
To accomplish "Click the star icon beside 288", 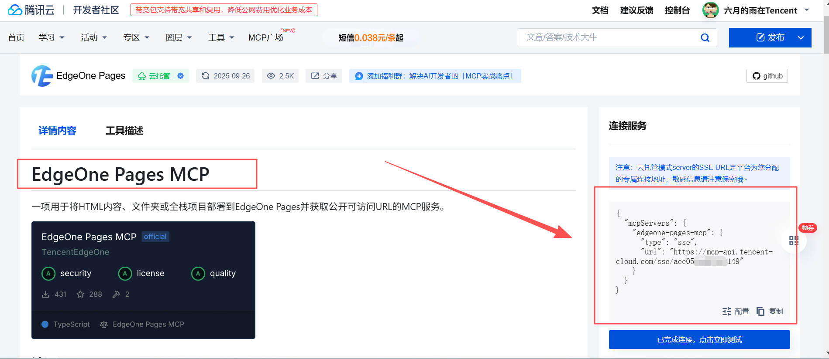I will point(80,295).
